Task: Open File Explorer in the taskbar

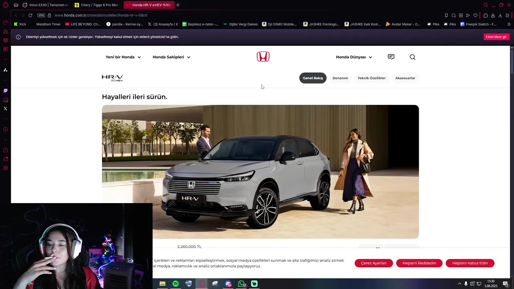Action: coord(162,284)
